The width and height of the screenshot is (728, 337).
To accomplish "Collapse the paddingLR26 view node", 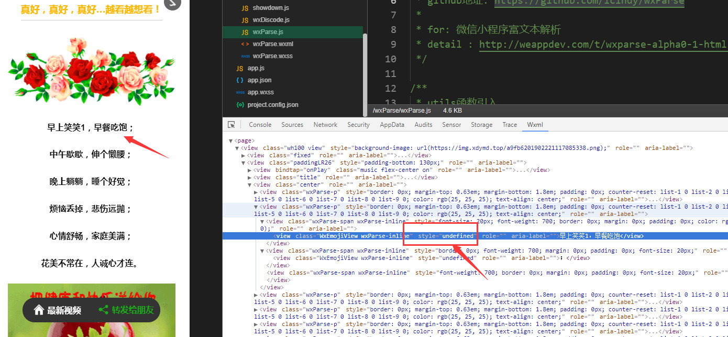I will [x=243, y=163].
